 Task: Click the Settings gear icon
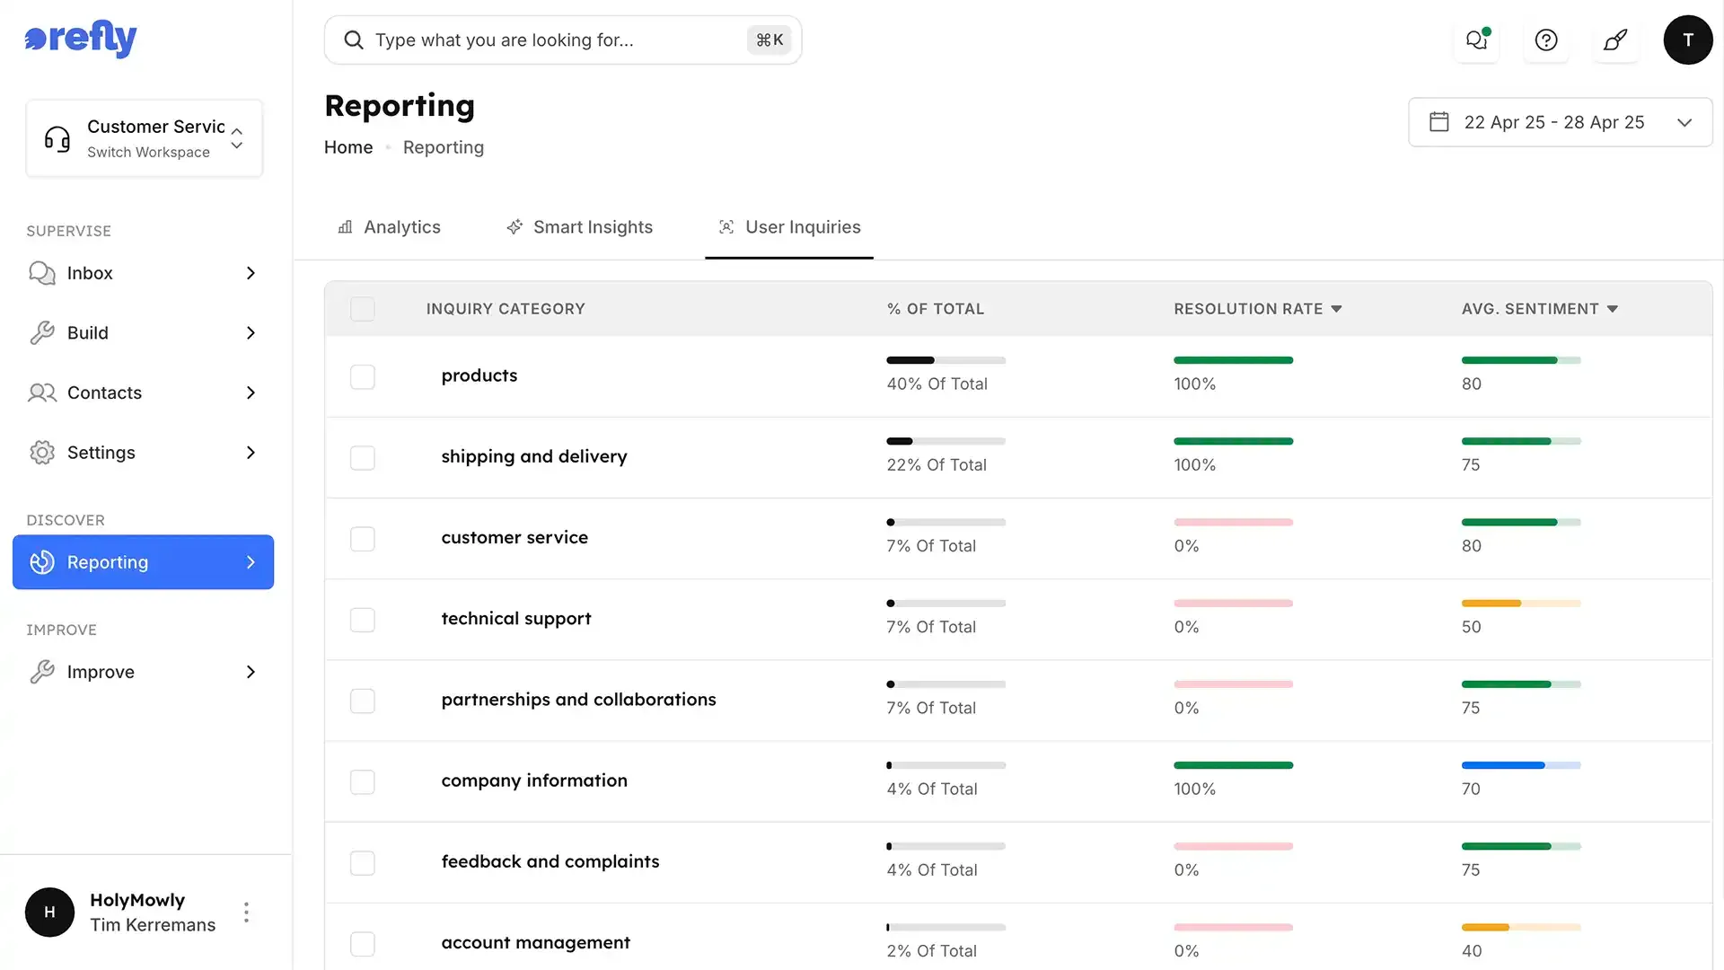pos(42,453)
